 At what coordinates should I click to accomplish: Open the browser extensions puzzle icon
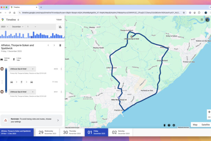point(199,13)
